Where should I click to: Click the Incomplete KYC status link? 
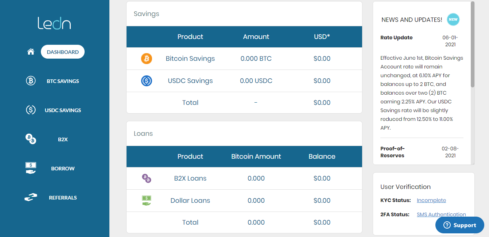pyautogui.click(x=431, y=200)
